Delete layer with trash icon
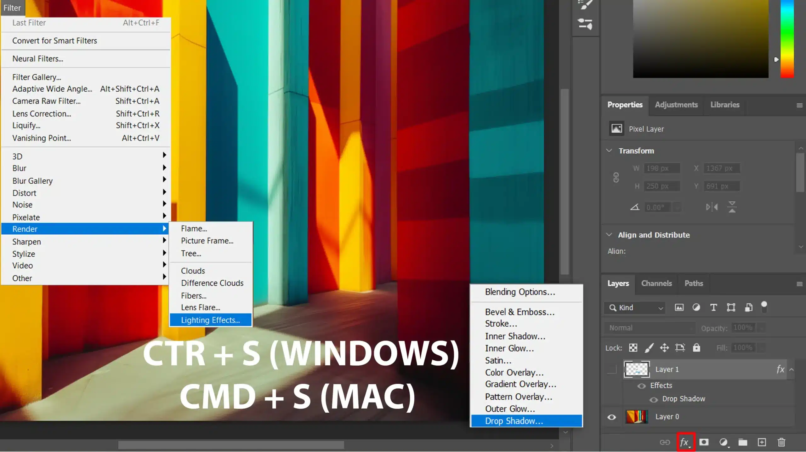This screenshot has width=806, height=452. coord(781,442)
